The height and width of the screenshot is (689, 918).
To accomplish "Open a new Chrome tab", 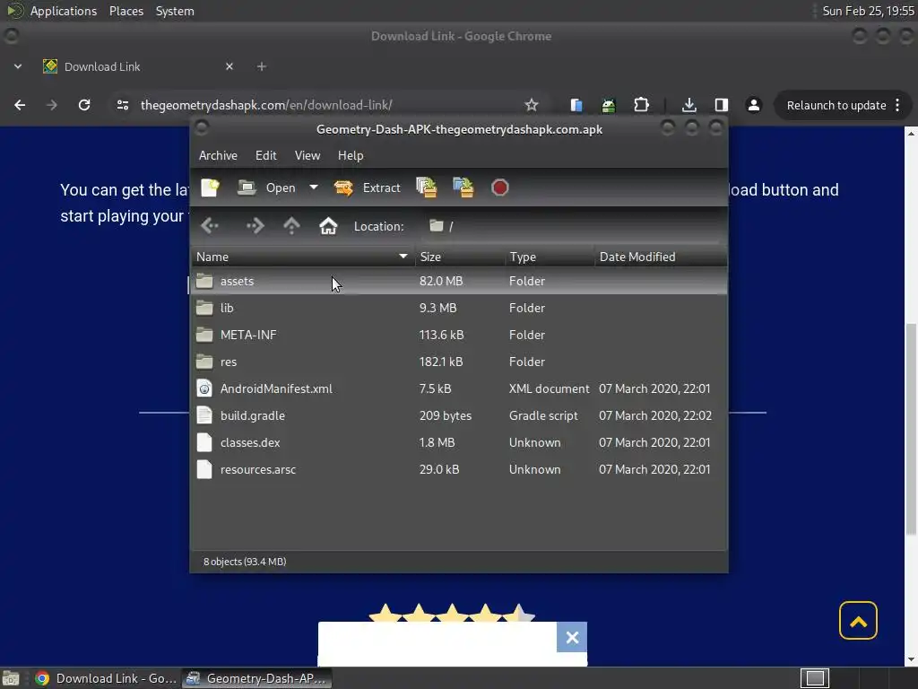I will [262, 66].
